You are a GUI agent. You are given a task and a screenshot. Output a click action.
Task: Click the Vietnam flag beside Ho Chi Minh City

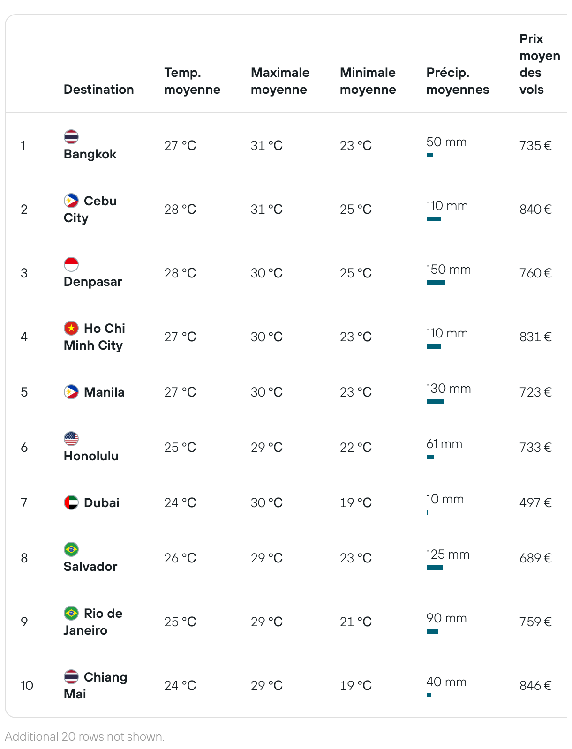click(71, 328)
